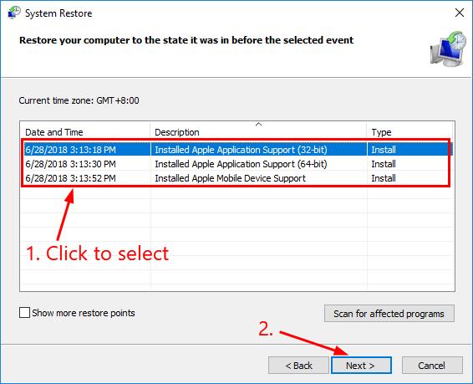Click the large System Restore computer clock icon
Viewport: 473px width, 384px height.
pos(448,49)
